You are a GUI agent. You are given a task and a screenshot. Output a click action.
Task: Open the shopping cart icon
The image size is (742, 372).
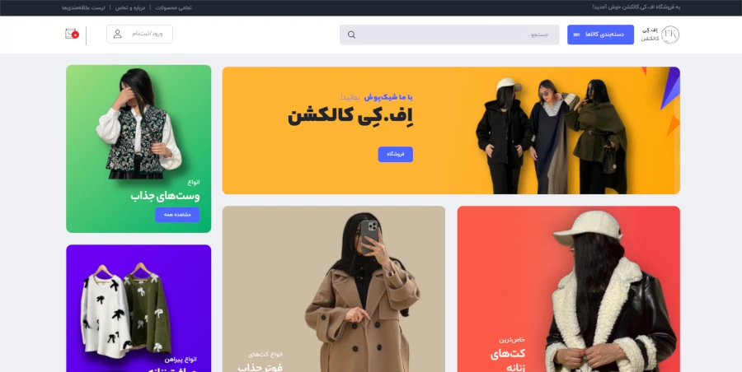point(72,34)
